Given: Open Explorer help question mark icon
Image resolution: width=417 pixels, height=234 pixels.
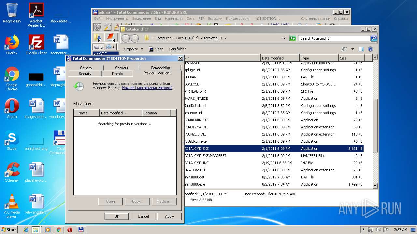Looking at the screenshot, I should click(370, 49).
